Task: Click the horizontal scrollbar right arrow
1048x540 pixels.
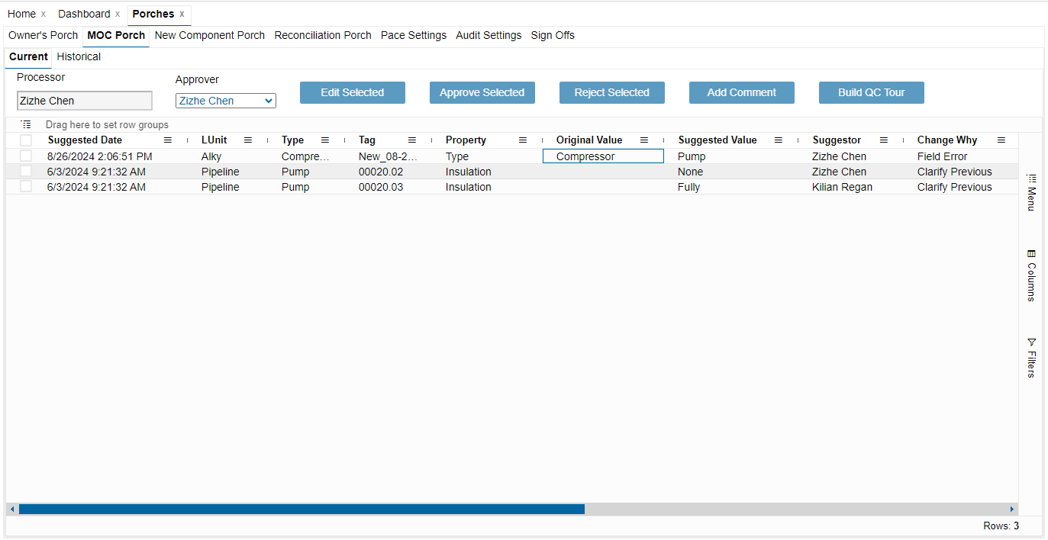Action: (1012, 509)
